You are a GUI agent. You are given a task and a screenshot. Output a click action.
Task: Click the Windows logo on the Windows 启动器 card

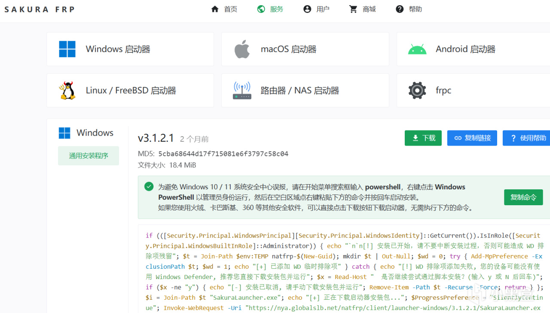coord(67,49)
